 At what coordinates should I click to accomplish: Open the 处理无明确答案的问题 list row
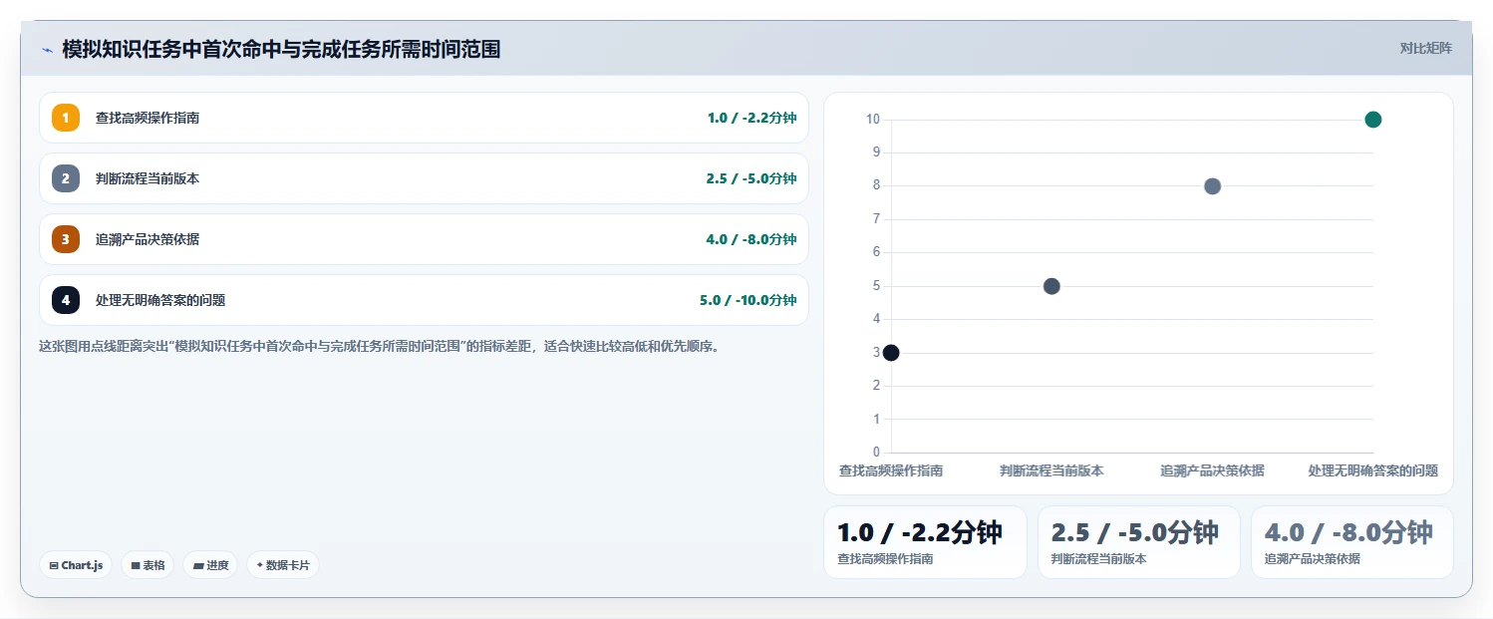point(424,300)
